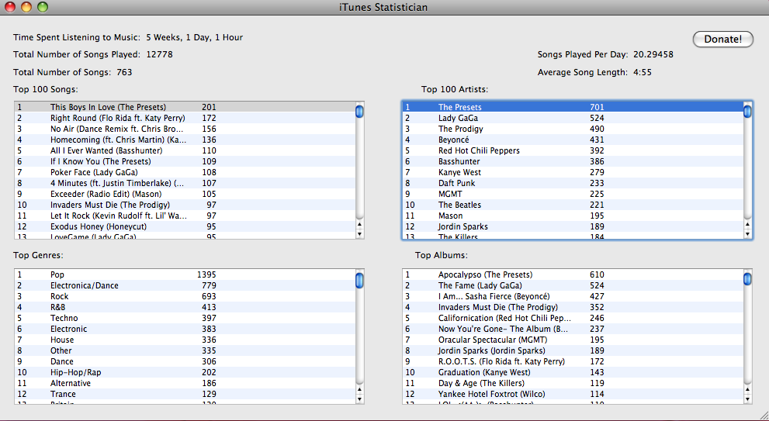Select artist Mason
Image resolution: width=769 pixels, height=421 pixels.
(573, 216)
